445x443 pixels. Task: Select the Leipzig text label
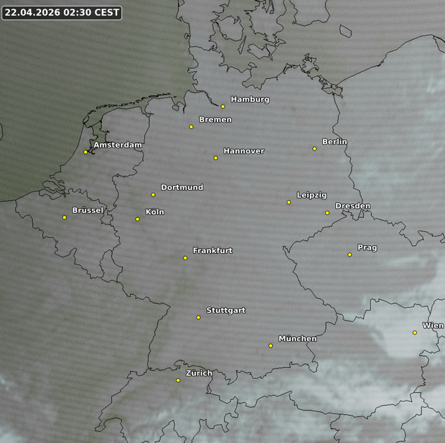click(x=311, y=196)
